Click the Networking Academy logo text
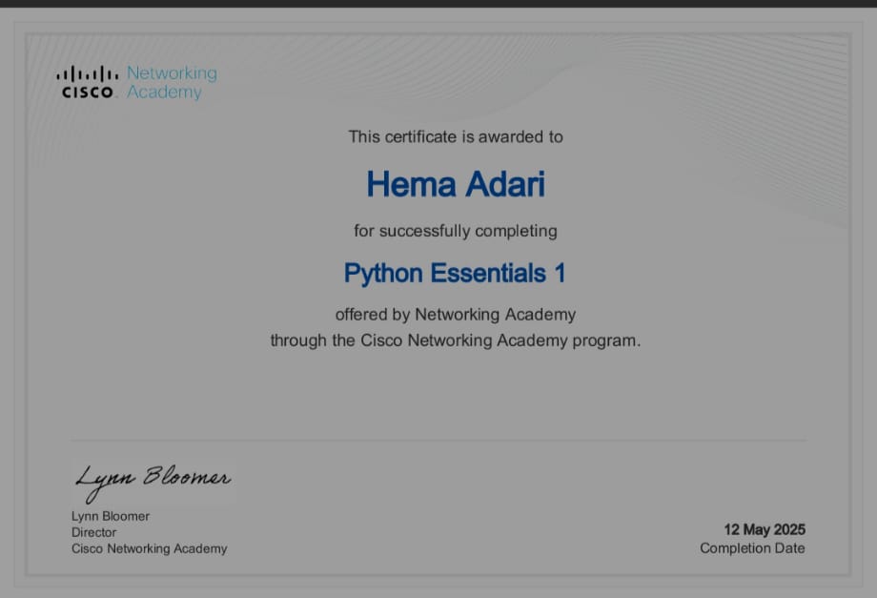Viewport: 877px width, 598px height. (172, 82)
